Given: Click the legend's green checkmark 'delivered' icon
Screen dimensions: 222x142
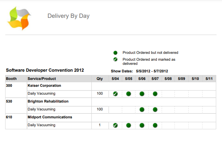Looking at the screenshot, I should [115, 59].
